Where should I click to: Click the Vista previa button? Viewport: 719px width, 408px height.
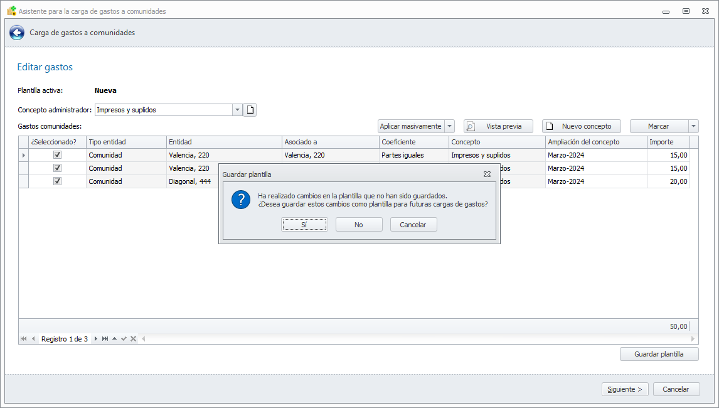point(498,126)
